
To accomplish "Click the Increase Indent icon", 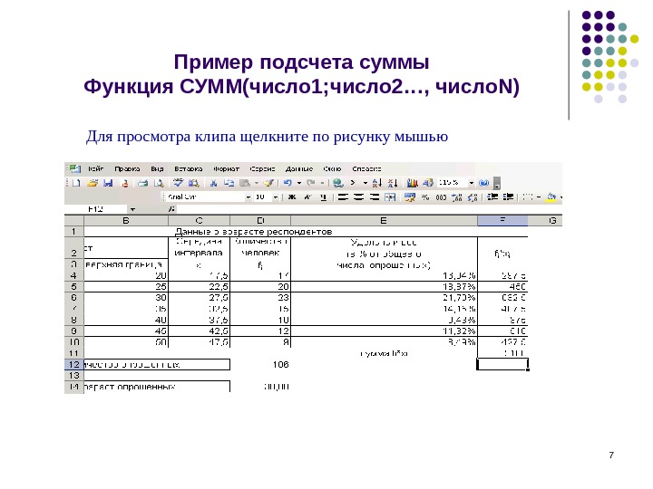I will (x=508, y=197).
